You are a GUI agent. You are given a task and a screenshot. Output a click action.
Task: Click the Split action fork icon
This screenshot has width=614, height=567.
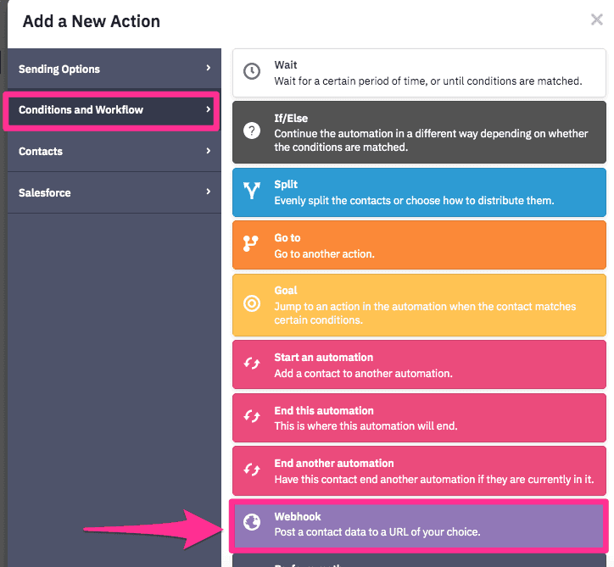click(251, 191)
